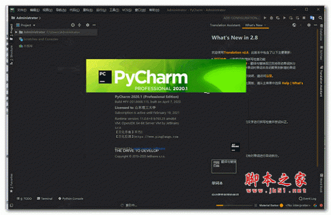The image size is (331, 215).
Task: Open the File (文件) menu
Action: point(22,10)
